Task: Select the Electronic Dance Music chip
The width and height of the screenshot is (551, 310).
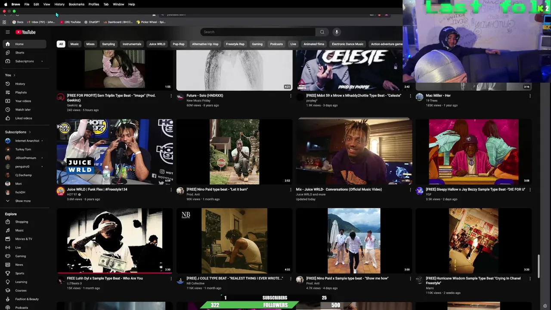Action: (347, 44)
